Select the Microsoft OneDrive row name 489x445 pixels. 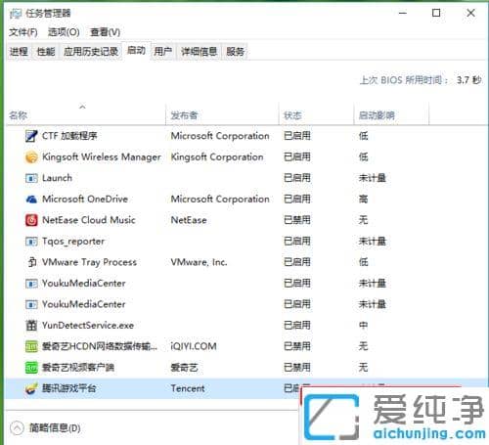tap(85, 199)
